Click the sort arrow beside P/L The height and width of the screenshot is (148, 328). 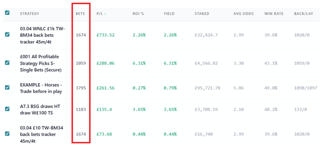click(x=104, y=14)
